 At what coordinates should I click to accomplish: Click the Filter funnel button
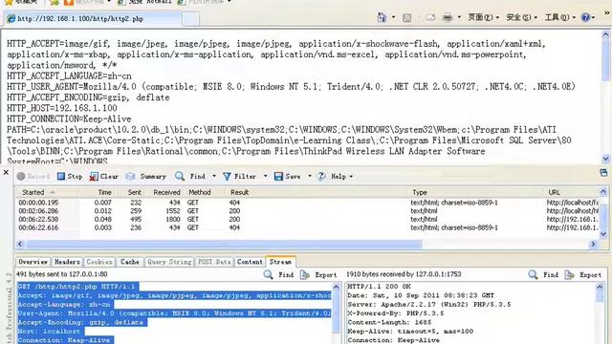point(240,176)
